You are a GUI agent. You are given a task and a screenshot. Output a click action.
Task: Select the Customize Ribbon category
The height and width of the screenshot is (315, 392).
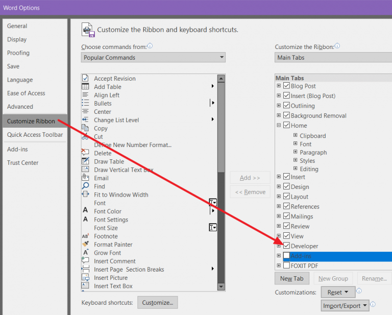pos(35,121)
